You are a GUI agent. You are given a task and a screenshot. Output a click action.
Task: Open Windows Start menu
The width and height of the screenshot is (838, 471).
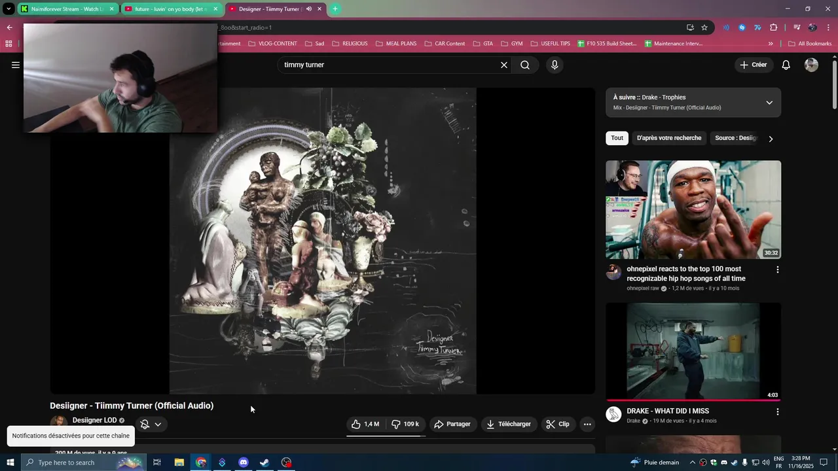(10, 462)
